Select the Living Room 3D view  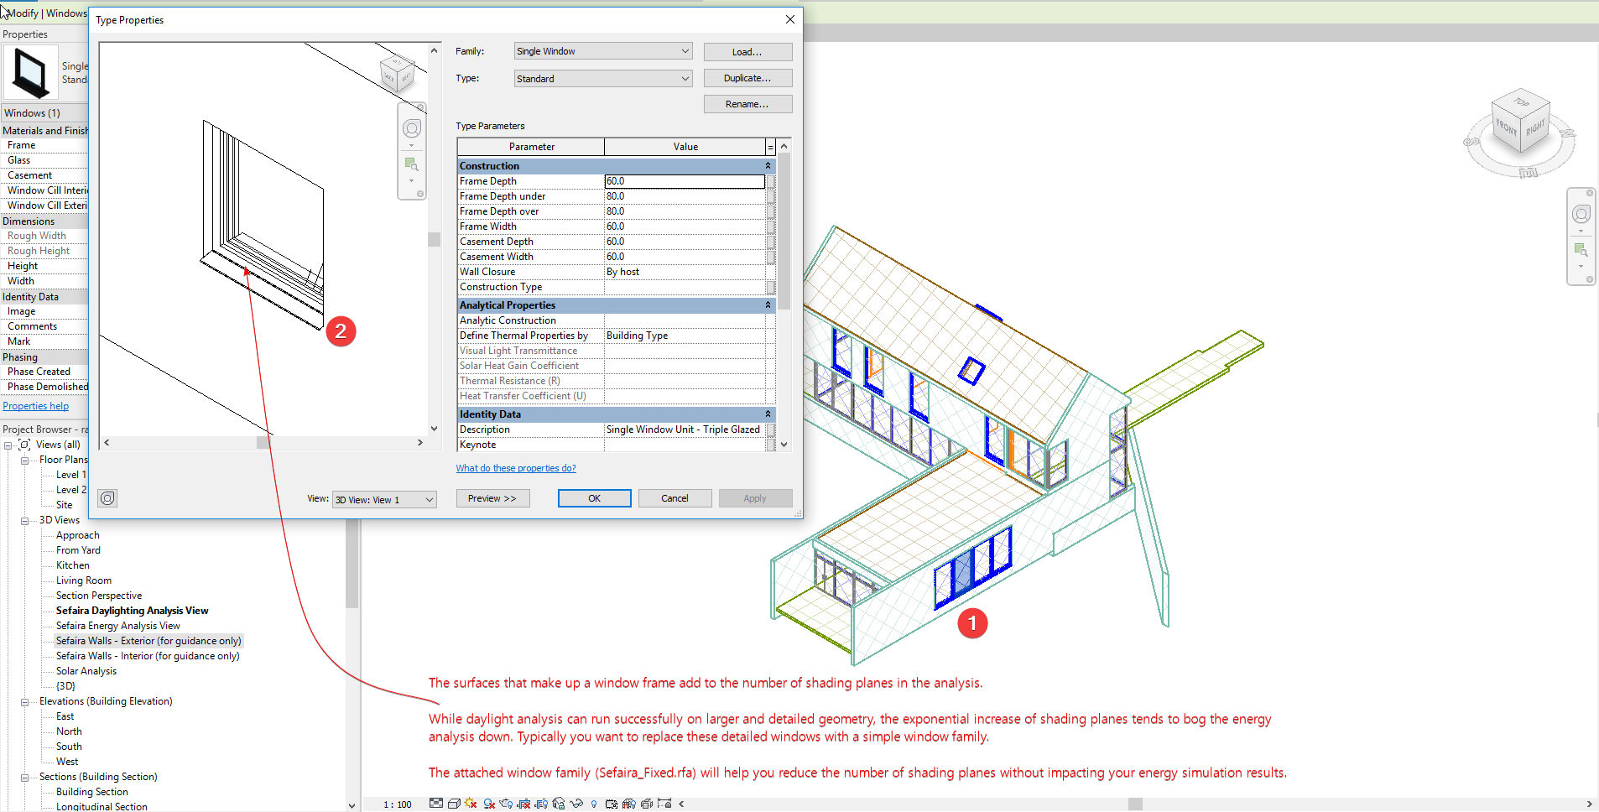[x=84, y=580]
